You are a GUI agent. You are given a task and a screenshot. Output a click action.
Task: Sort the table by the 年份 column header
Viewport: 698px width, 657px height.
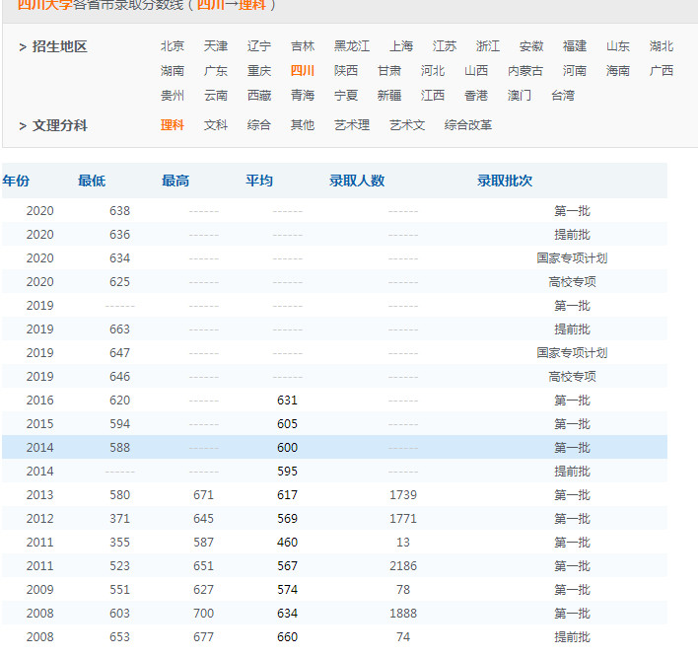coord(16,181)
